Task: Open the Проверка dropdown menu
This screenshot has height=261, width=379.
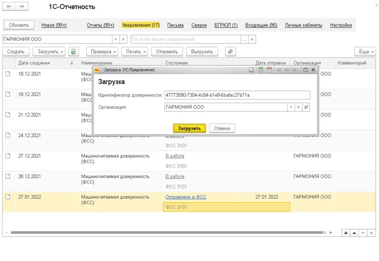Action: [x=102, y=52]
